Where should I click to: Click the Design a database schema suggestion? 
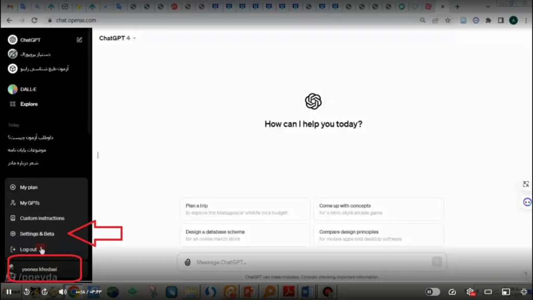coord(245,235)
